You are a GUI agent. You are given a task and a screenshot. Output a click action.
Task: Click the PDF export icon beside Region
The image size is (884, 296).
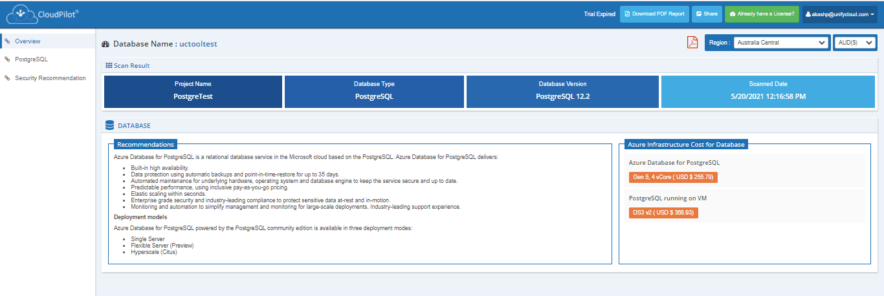point(692,43)
